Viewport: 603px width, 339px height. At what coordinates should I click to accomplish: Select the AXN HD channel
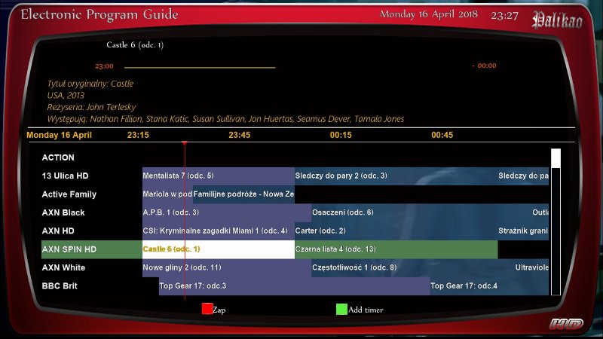(x=58, y=231)
